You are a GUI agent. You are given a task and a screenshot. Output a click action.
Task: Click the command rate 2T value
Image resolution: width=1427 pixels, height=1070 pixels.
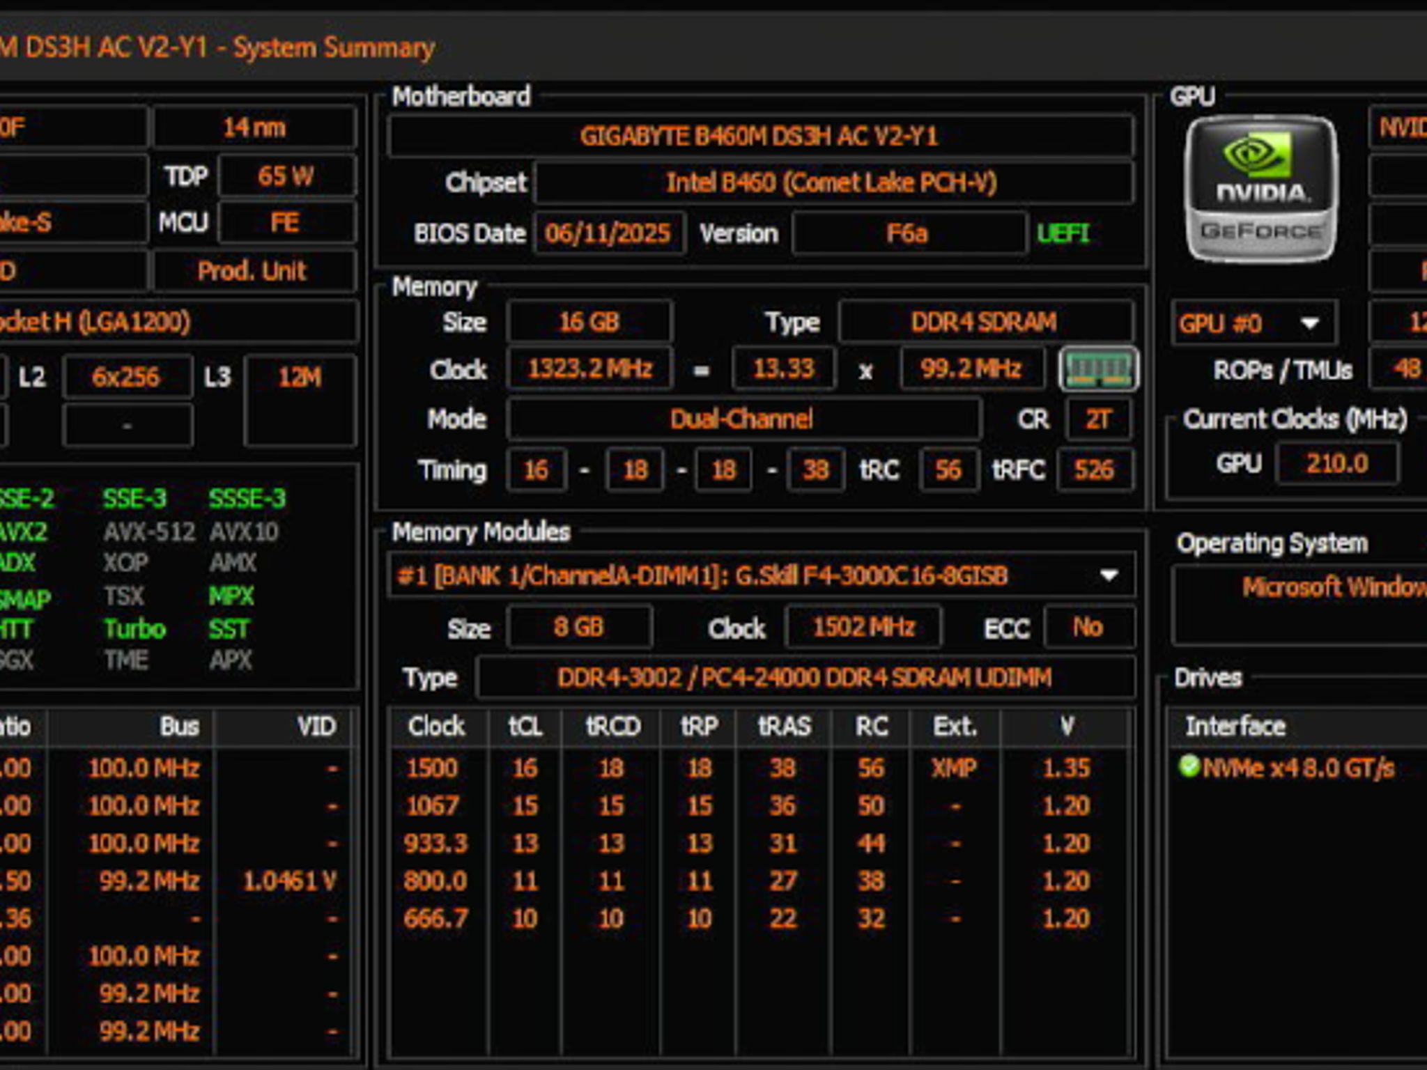pos(1099,419)
